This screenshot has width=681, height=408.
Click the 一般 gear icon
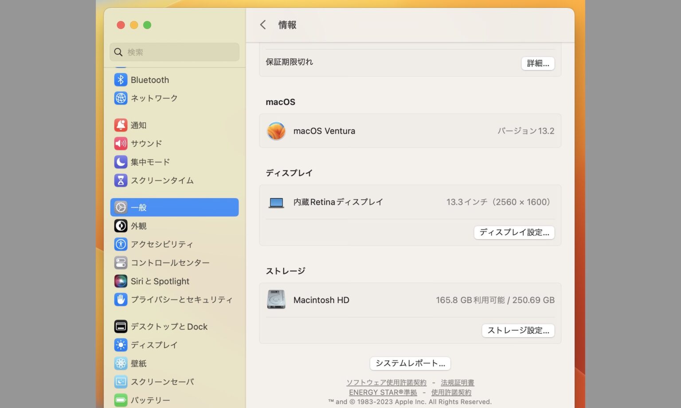121,207
